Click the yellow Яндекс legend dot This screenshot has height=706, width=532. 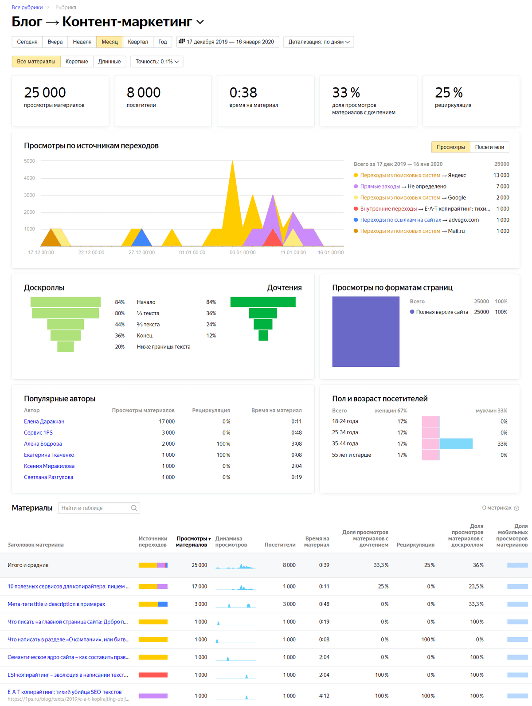(356, 175)
